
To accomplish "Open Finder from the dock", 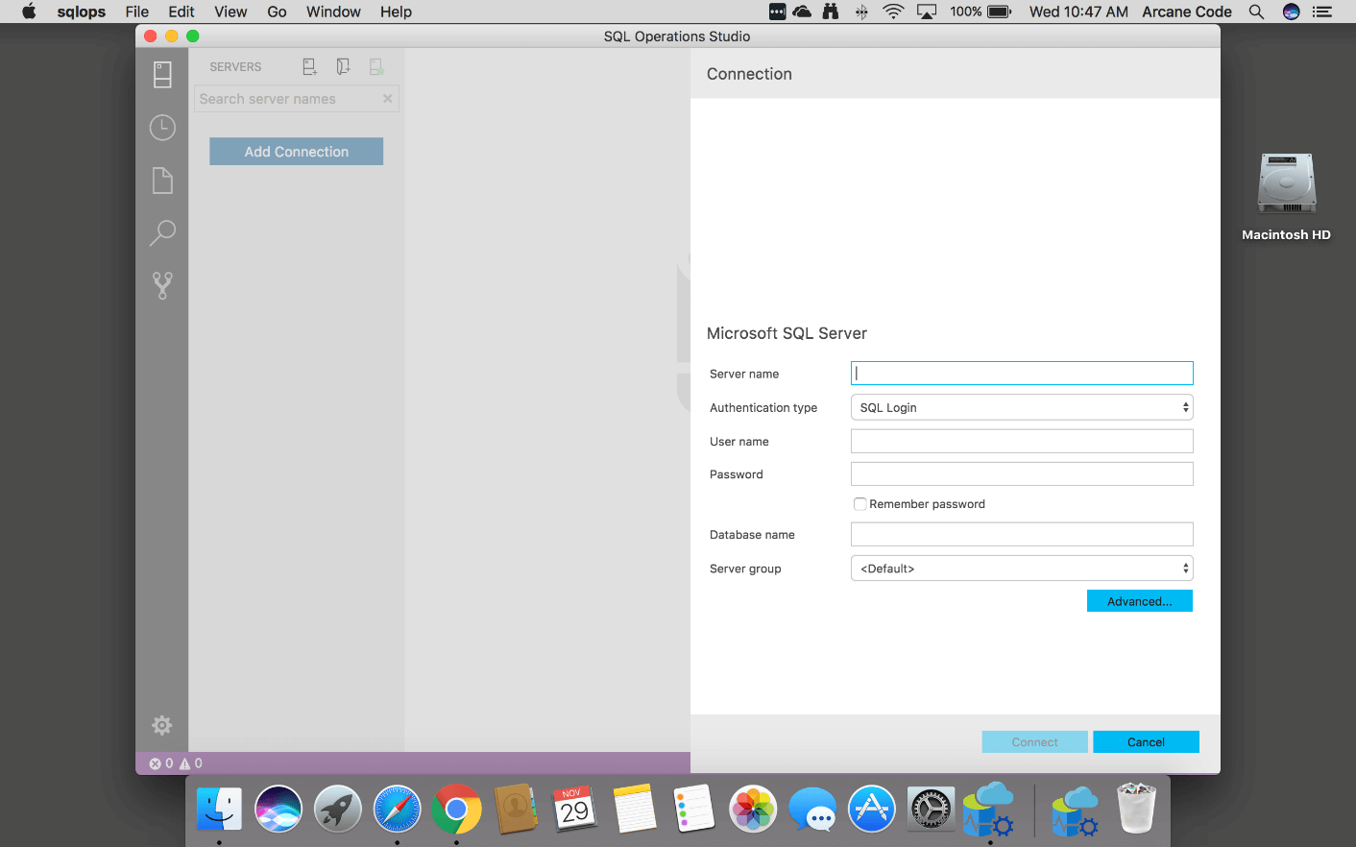I will point(220,810).
